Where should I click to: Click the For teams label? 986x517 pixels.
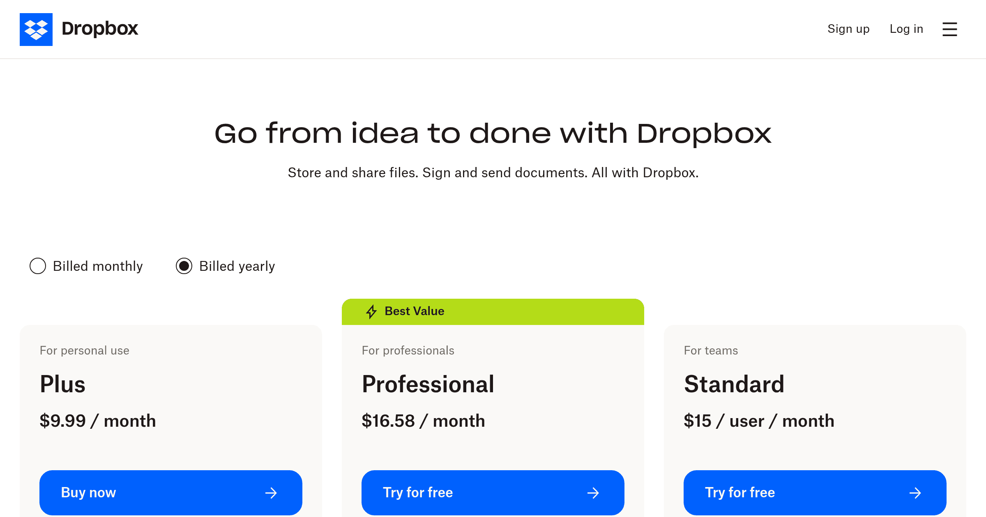click(x=711, y=350)
